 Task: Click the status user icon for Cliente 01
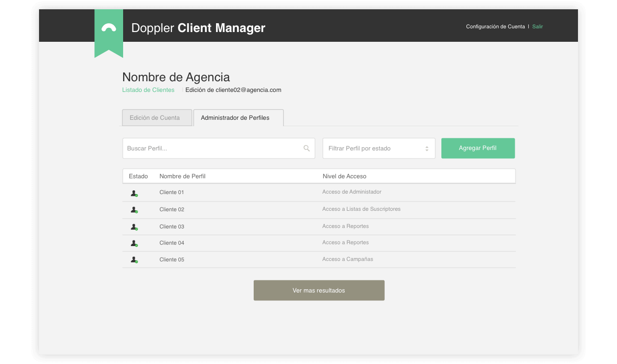pos(134,193)
